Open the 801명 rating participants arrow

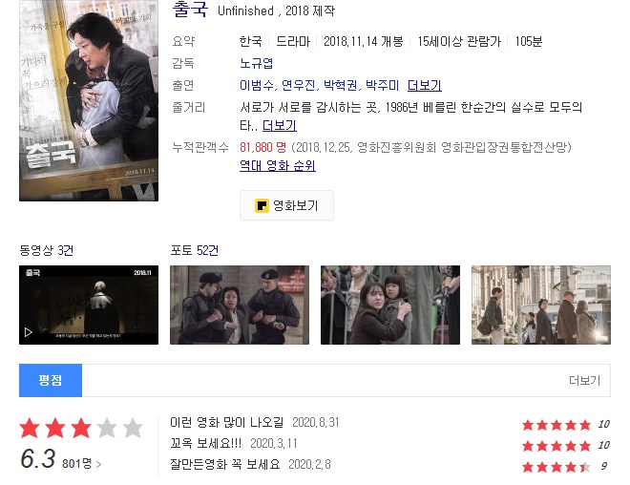[81, 464]
